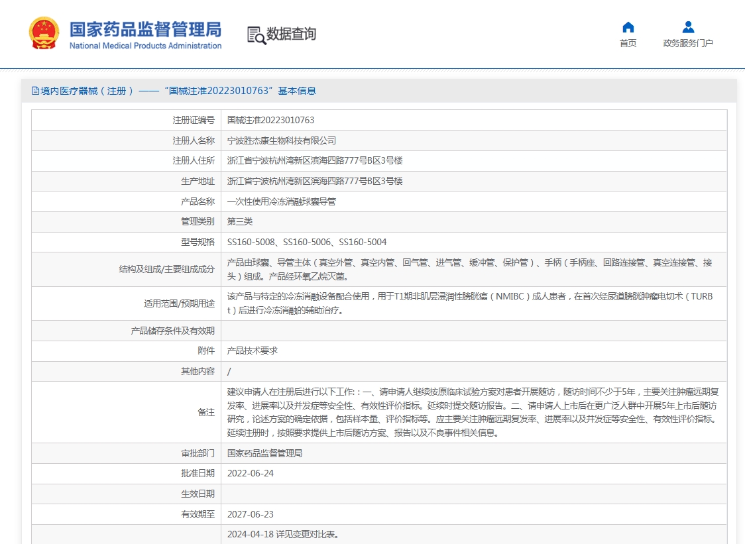745x544 pixels.
Task: Click the 附件 row label
Action: coord(206,351)
